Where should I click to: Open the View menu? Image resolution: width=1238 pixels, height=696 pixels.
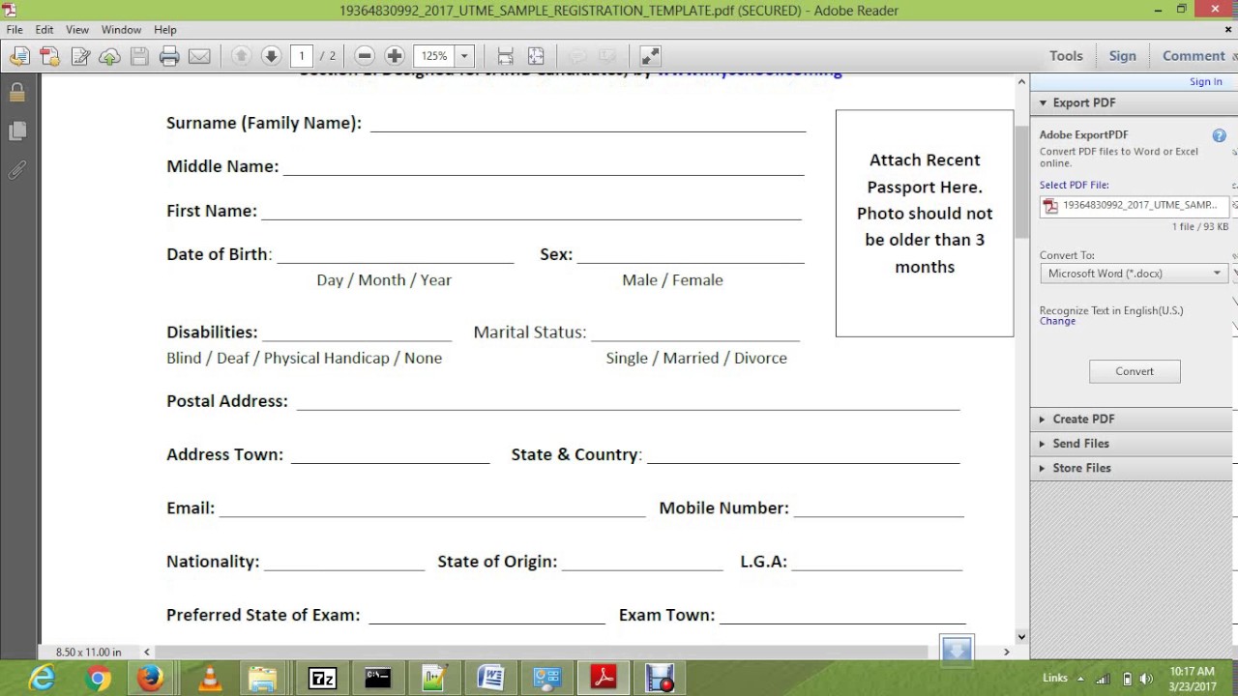coord(77,30)
